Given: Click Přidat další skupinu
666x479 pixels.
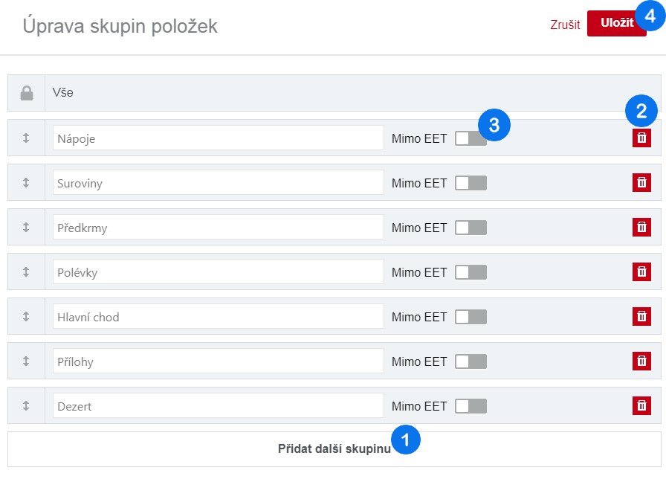Looking at the screenshot, I should click(x=333, y=448).
